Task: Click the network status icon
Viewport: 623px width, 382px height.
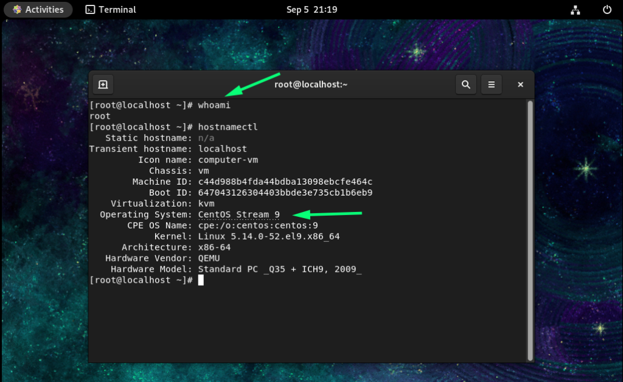Action: click(x=575, y=10)
